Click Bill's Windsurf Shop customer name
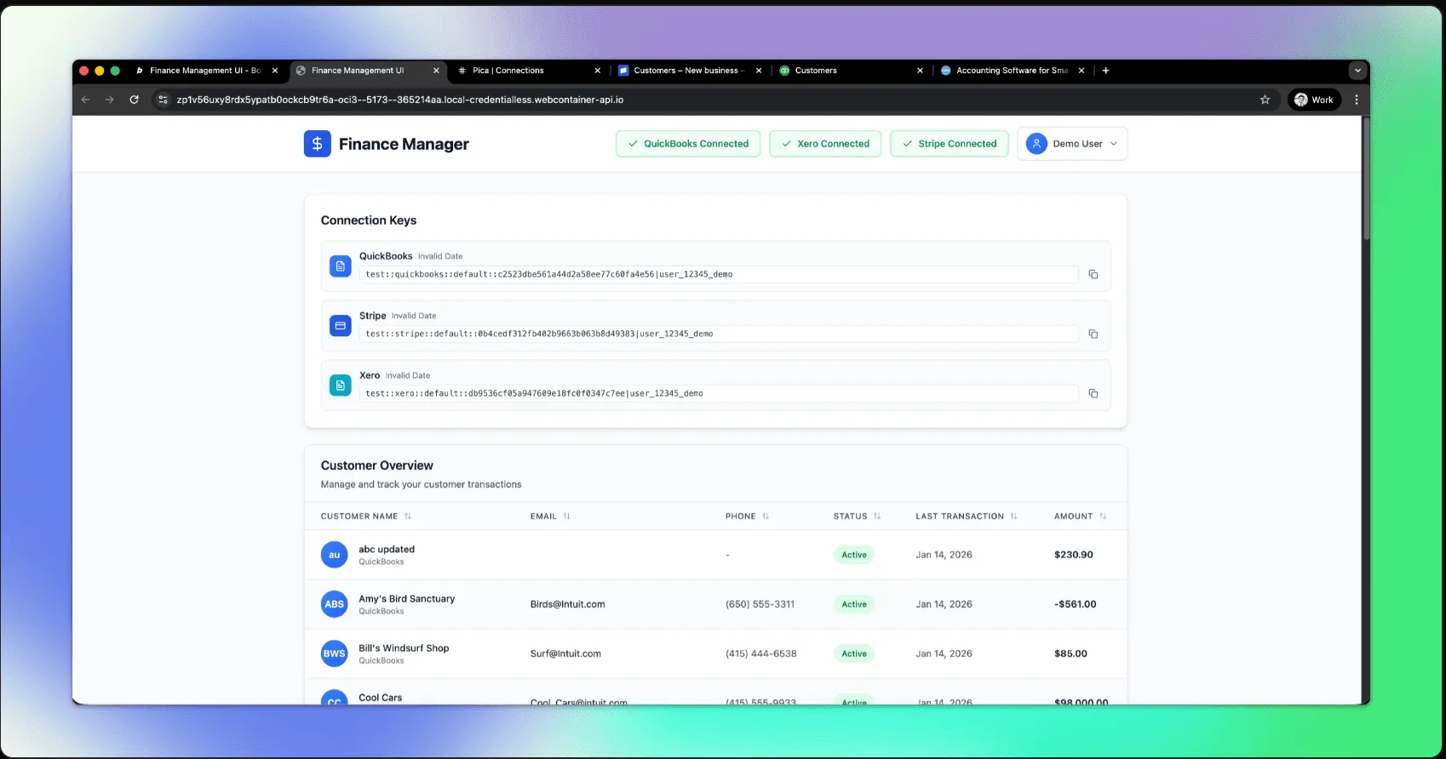The width and height of the screenshot is (1446, 759). tap(404, 648)
